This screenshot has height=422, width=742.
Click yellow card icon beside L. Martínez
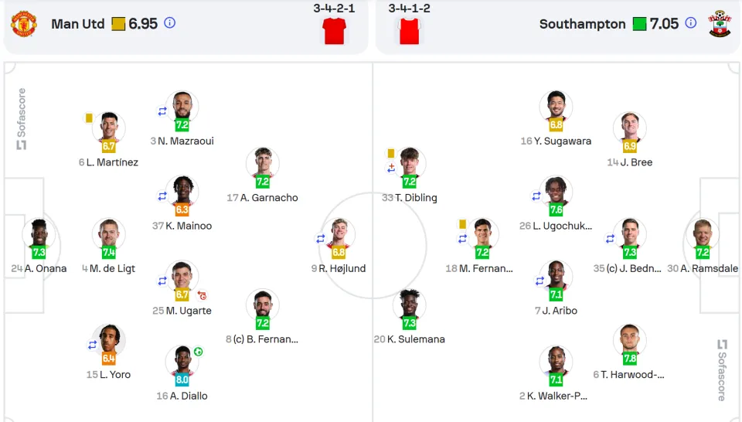point(89,117)
